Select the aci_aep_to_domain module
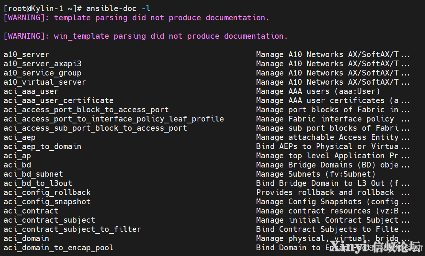Viewport: 425px width, 256px height. click(x=42, y=147)
